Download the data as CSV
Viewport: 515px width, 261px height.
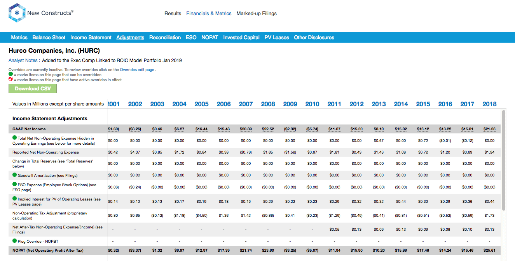33,88
